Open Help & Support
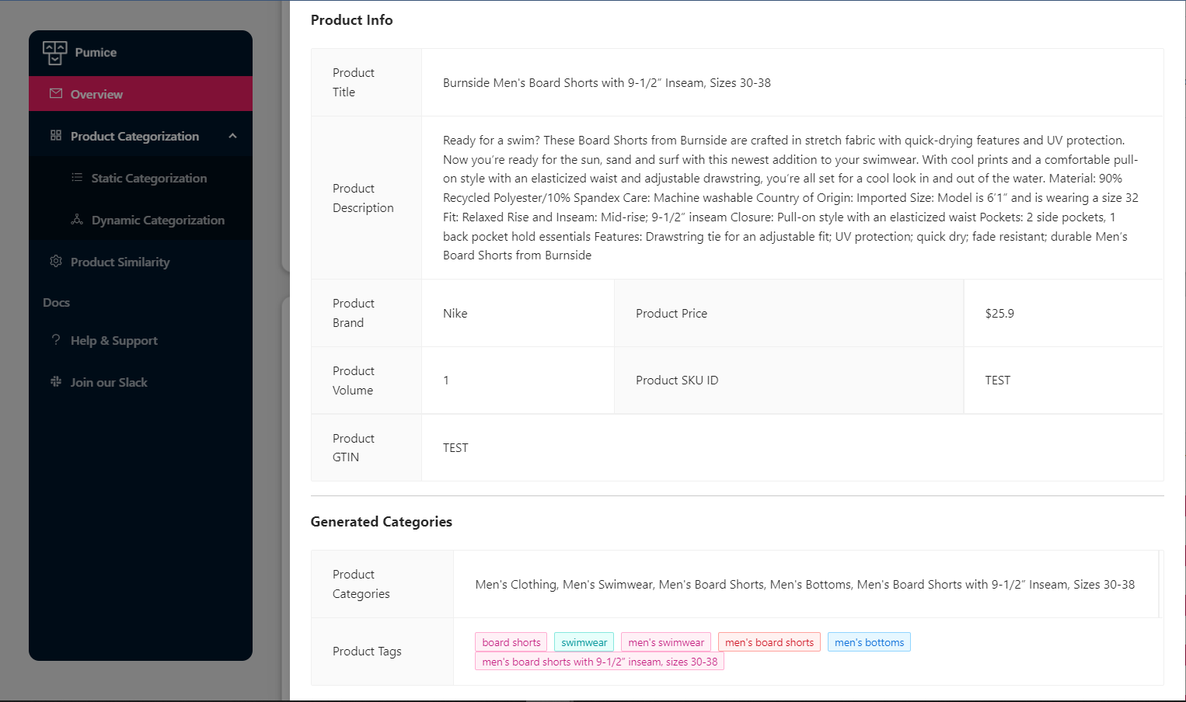 click(113, 340)
